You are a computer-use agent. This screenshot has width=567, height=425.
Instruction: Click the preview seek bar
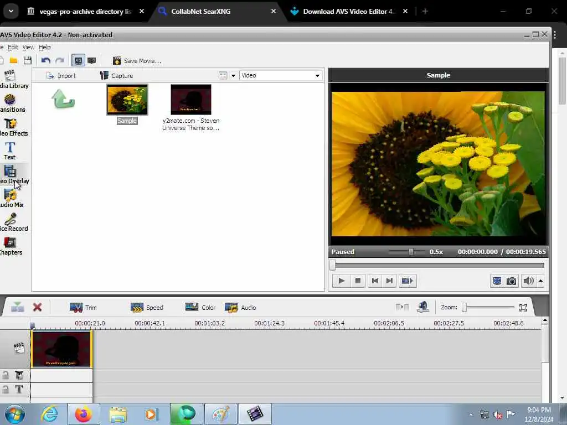tap(438, 265)
